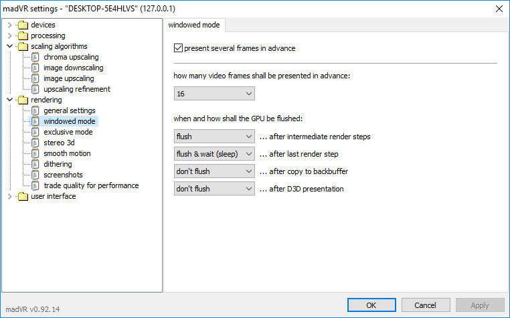Screen dimensions: 510x318
Task: Select the devices tree label
Action: click(43, 25)
